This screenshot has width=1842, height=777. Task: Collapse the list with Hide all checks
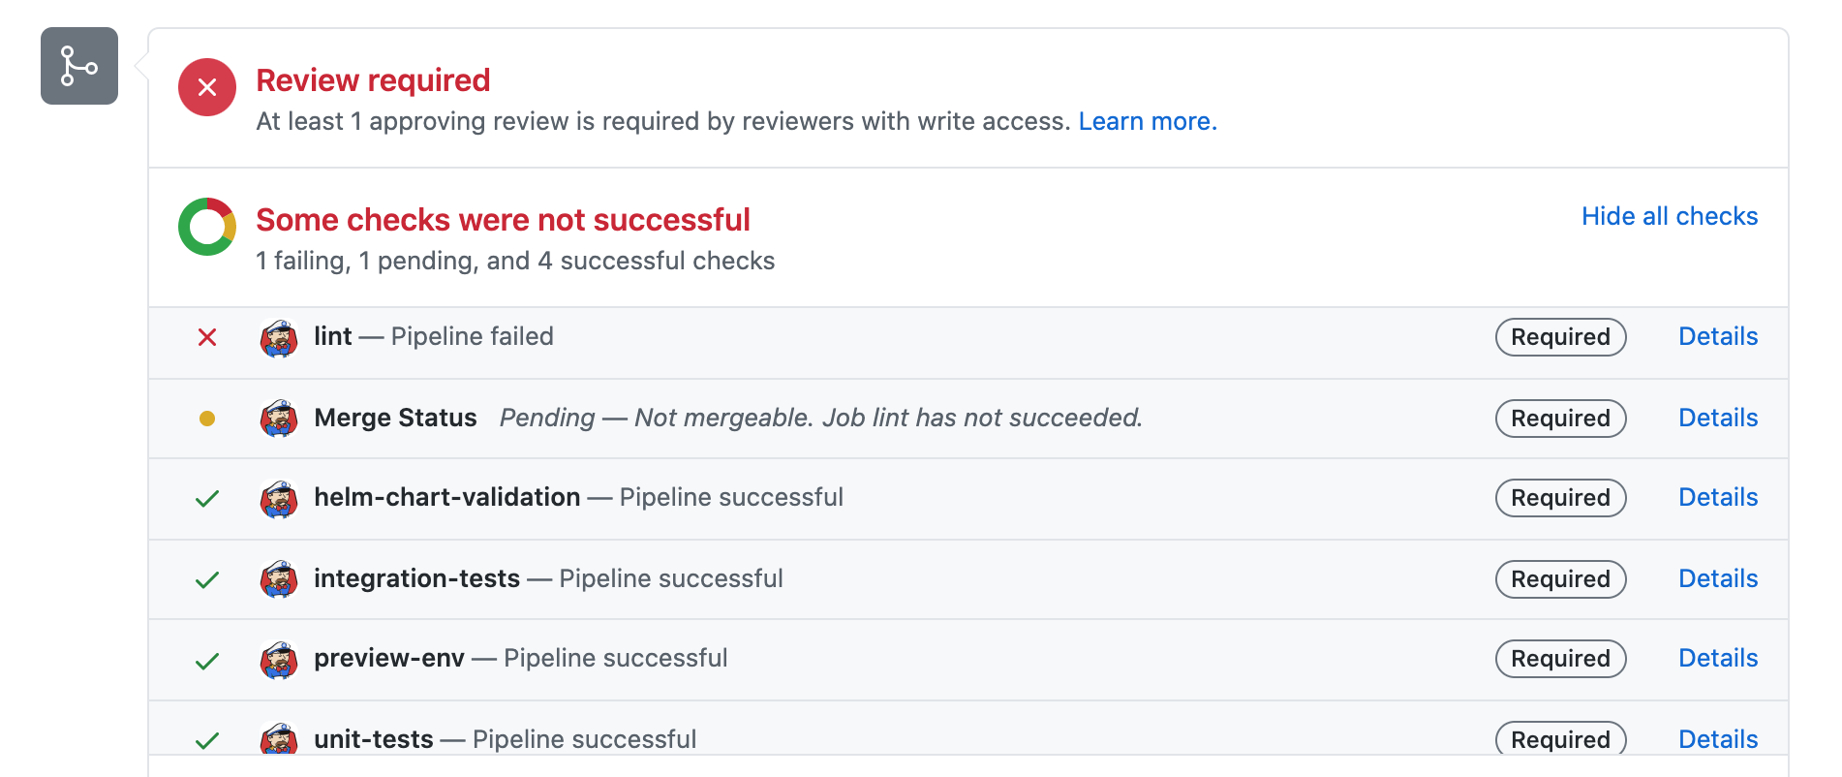pos(1669,216)
